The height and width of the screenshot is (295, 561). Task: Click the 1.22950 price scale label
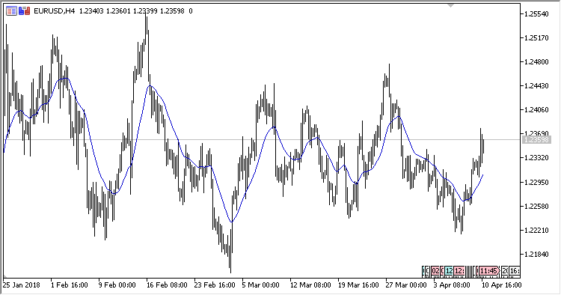(536, 182)
